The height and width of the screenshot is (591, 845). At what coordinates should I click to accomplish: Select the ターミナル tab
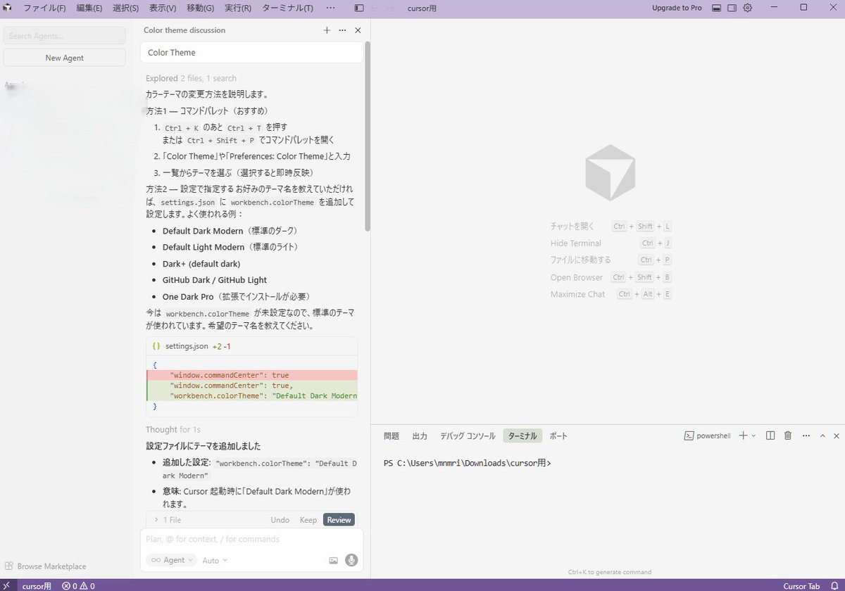point(522,436)
